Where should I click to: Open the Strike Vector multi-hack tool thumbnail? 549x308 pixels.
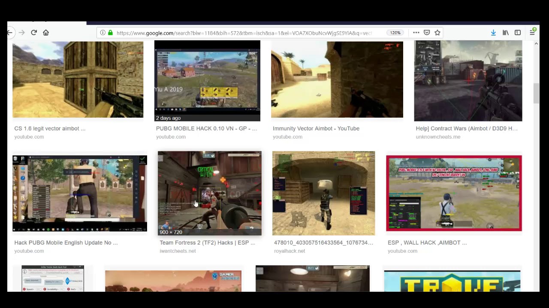53,278
